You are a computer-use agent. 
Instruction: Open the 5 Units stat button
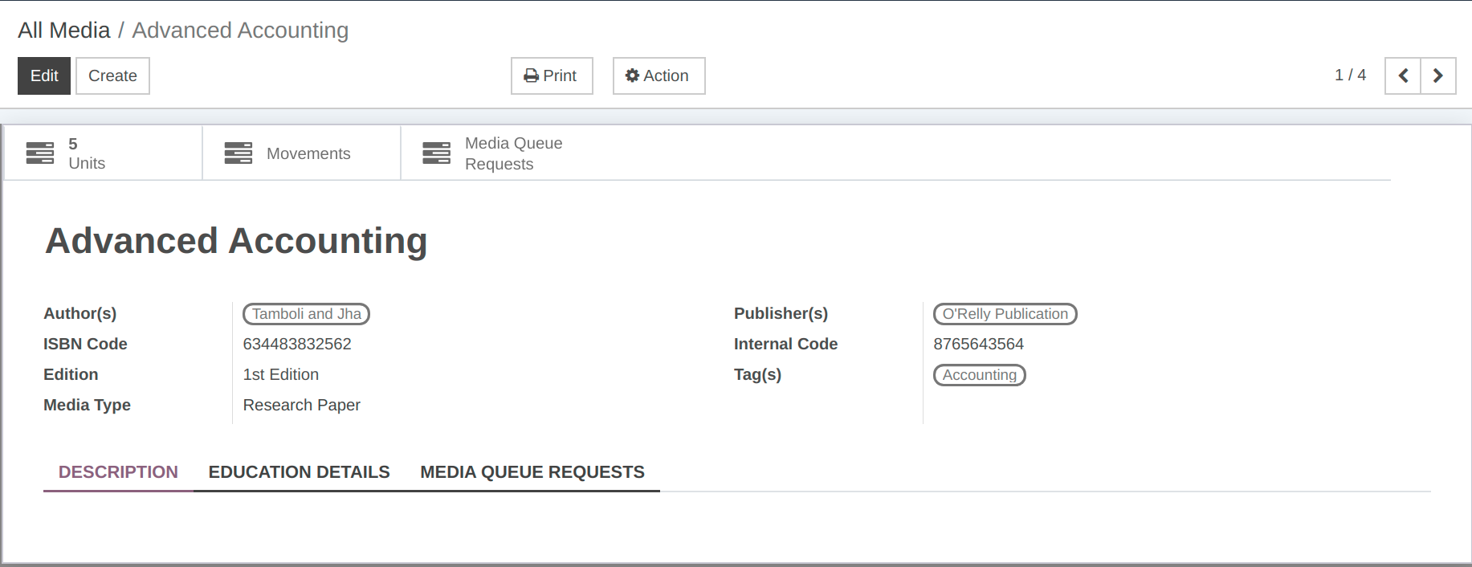pos(104,153)
